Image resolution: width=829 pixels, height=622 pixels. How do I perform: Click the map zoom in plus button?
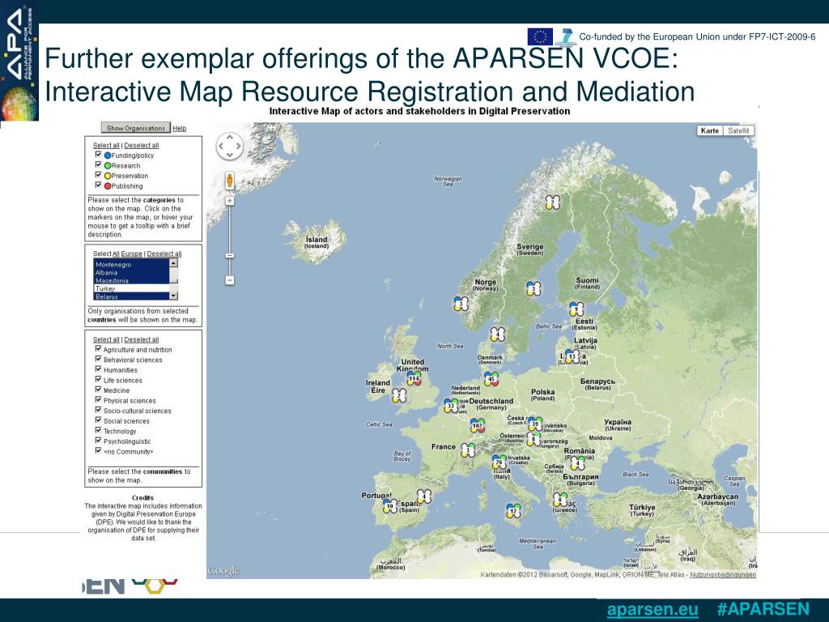tap(229, 201)
